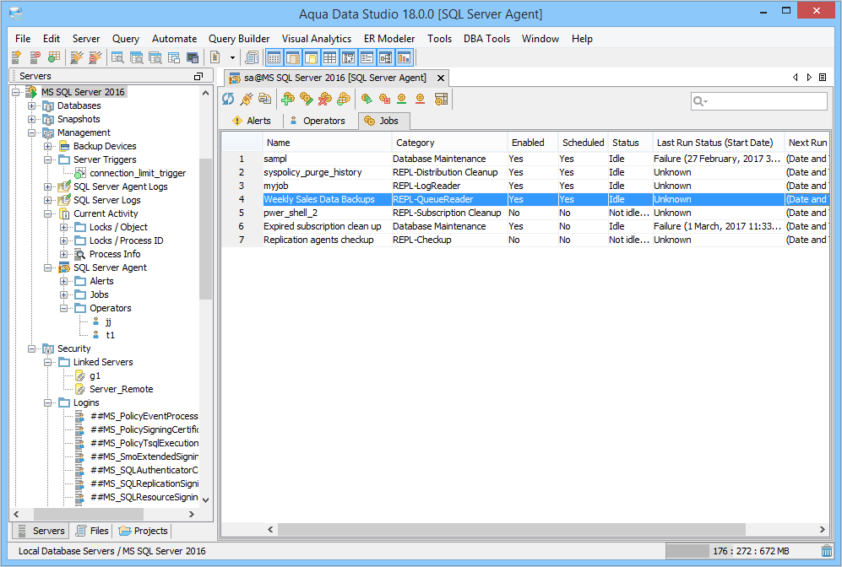The width and height of the screenshot is (842, 567).
Task: Sort by the Category column header
Action: click(450, 143)
